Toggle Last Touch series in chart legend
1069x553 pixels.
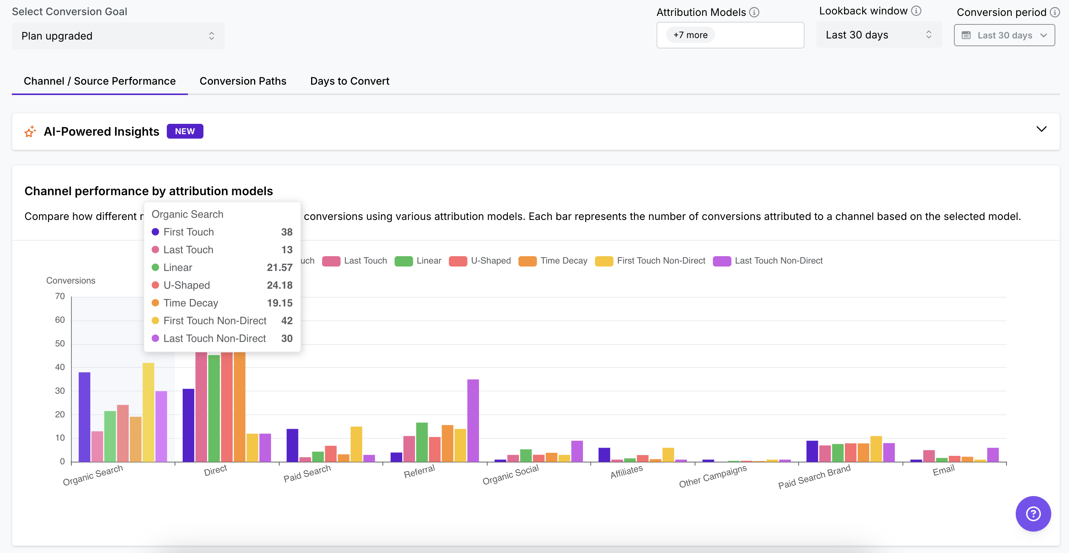[365, 261]
